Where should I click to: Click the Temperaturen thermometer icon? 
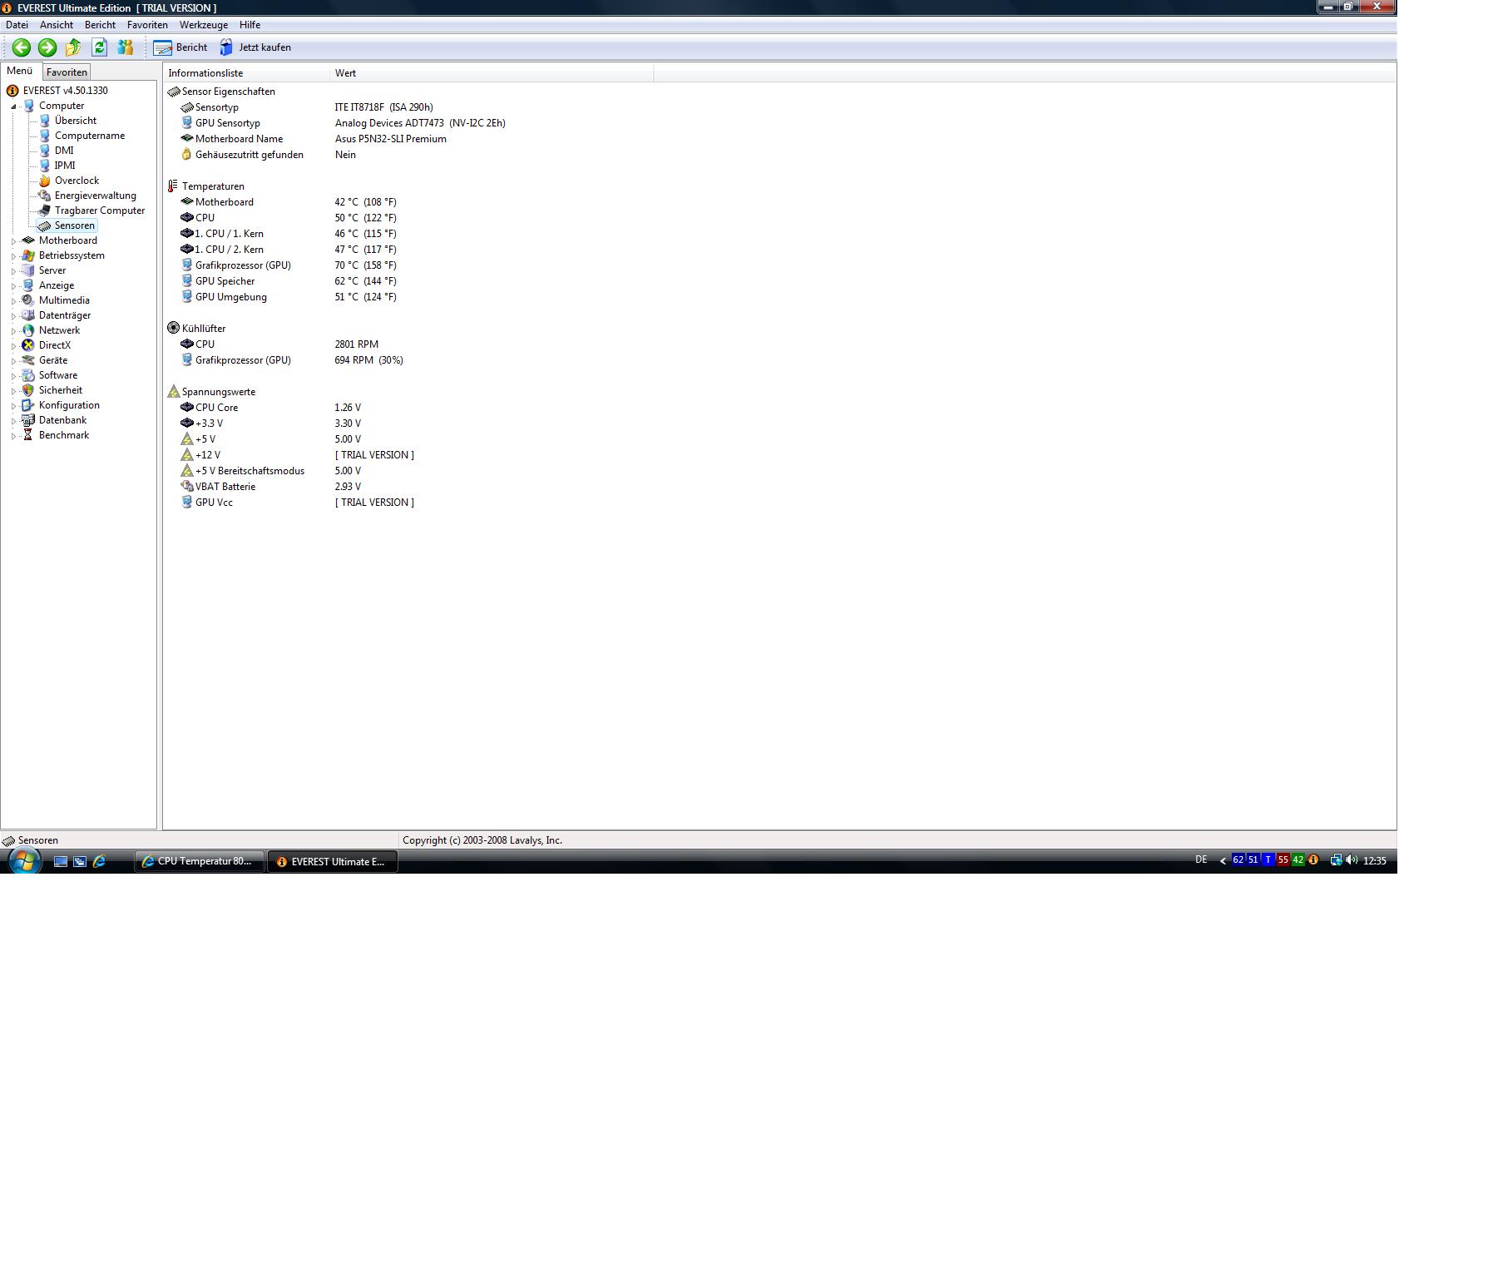(173, 186)
